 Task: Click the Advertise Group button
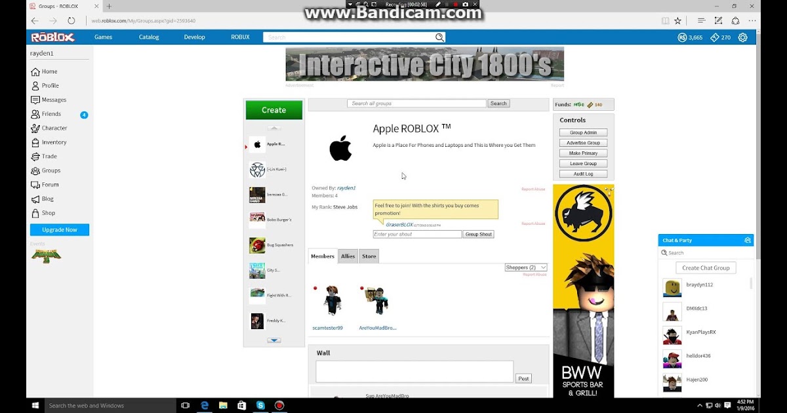(x=584, y=143)
